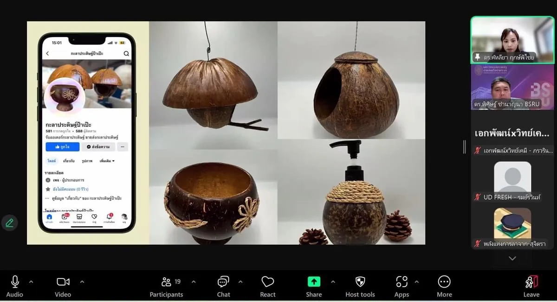Open the Participants panel
The width and height of the screenshot is (557, 302).
tap(167, 282)
